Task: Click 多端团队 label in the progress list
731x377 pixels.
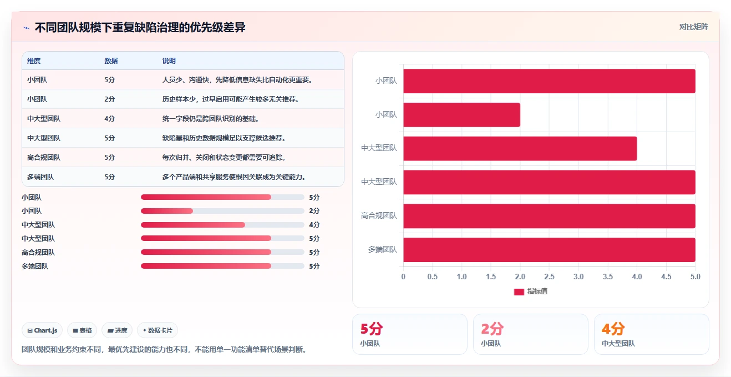Action: (x=35, y=267)
